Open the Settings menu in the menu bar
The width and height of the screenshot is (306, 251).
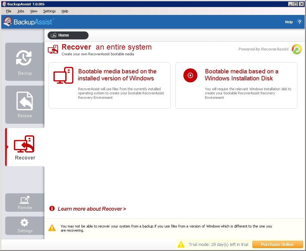[x=49, y=11]
